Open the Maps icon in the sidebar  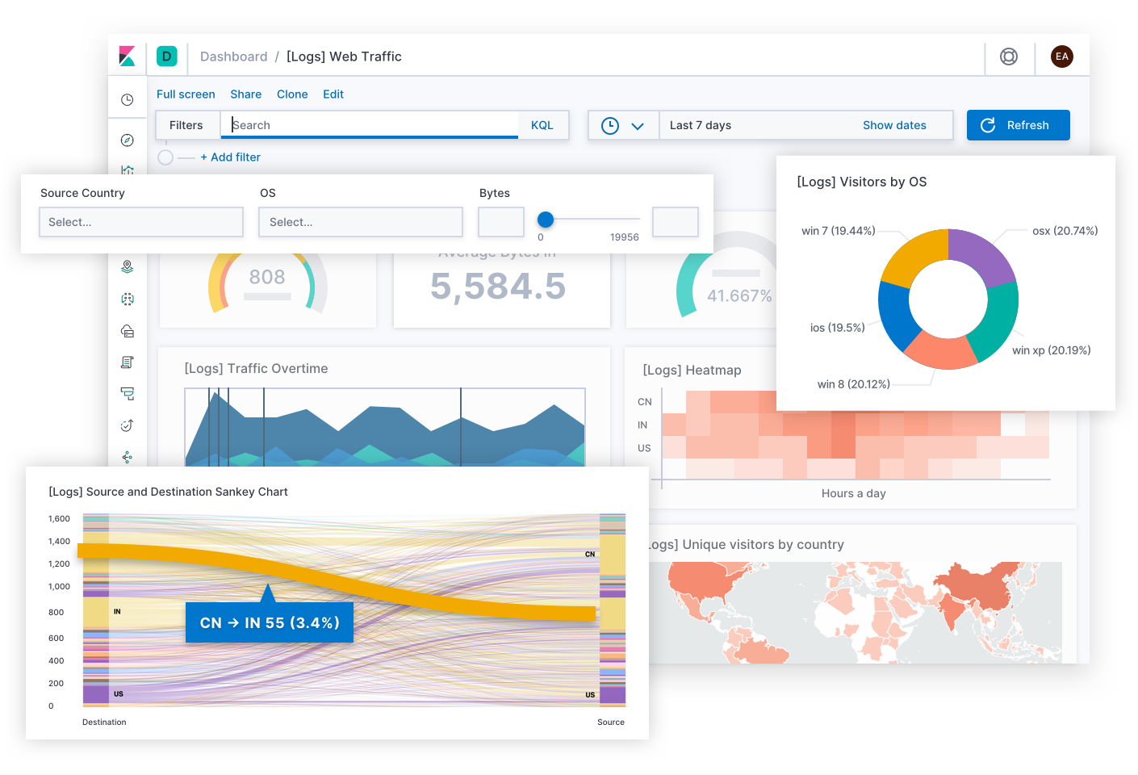(127, 266)
